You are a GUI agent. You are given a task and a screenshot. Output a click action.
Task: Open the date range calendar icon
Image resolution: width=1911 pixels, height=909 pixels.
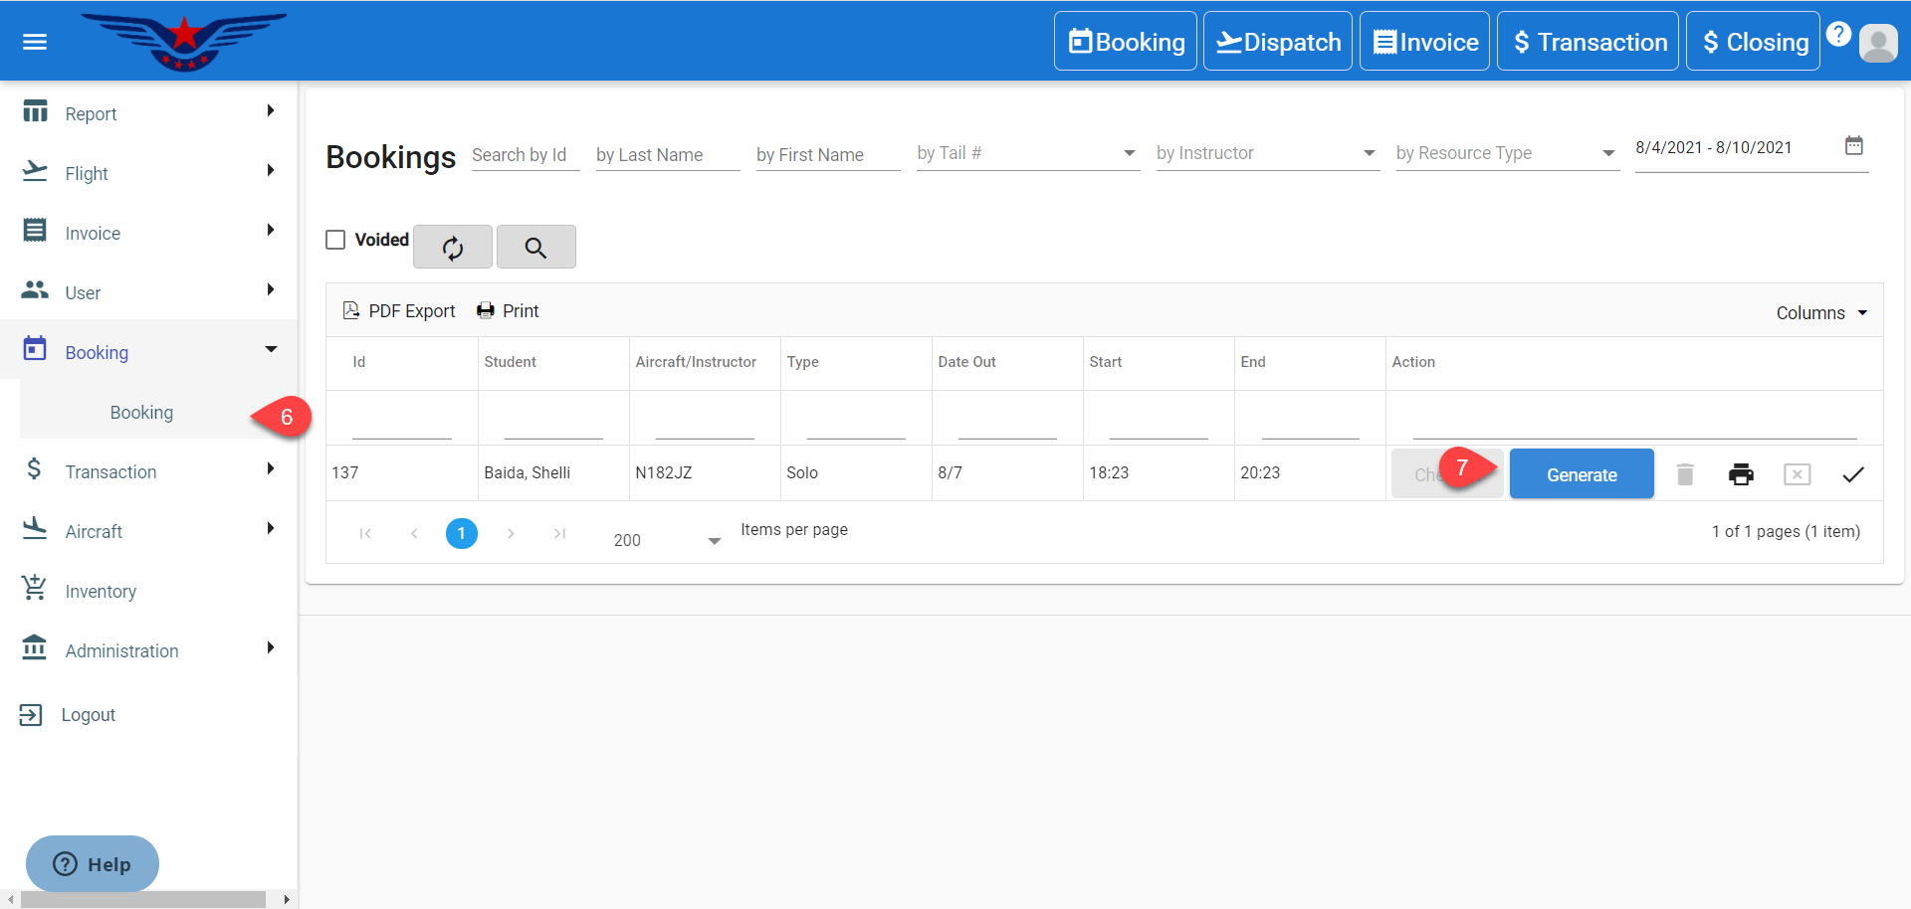tap(1853, 146)
